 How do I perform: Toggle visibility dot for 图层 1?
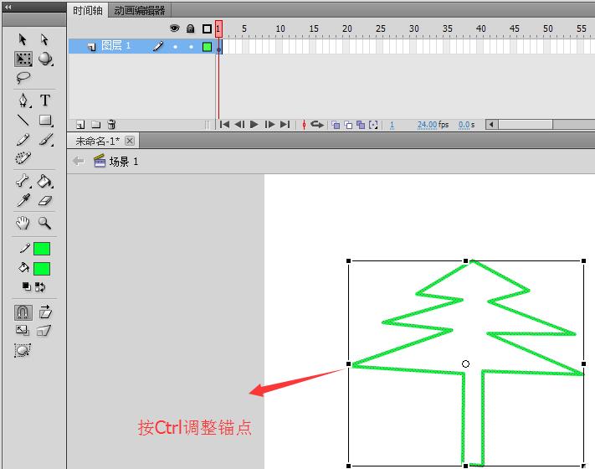pyautogui.click(x=175, y=47)
